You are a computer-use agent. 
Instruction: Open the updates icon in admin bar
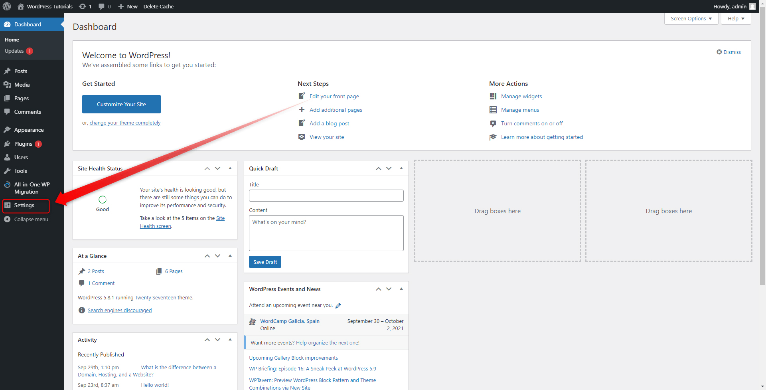(83, 6)
